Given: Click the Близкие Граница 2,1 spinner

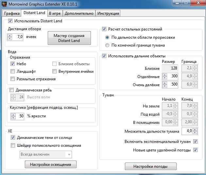Looking at the screenshot, I should (190, 68).
